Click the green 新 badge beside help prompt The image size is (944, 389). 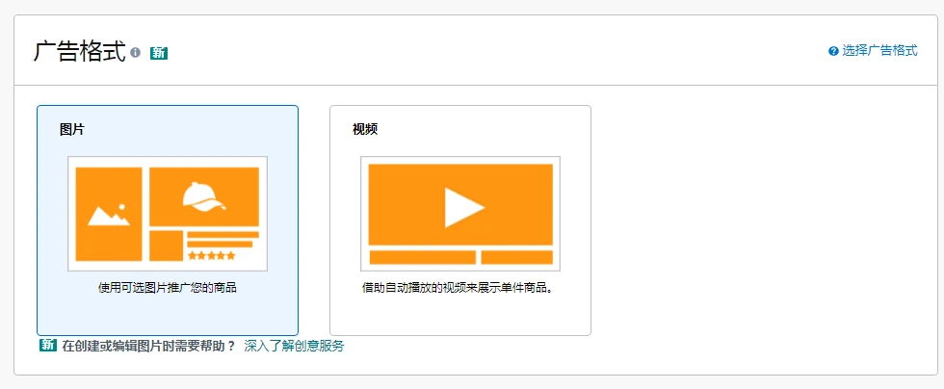pyautogui.click(x=48, y=346)
